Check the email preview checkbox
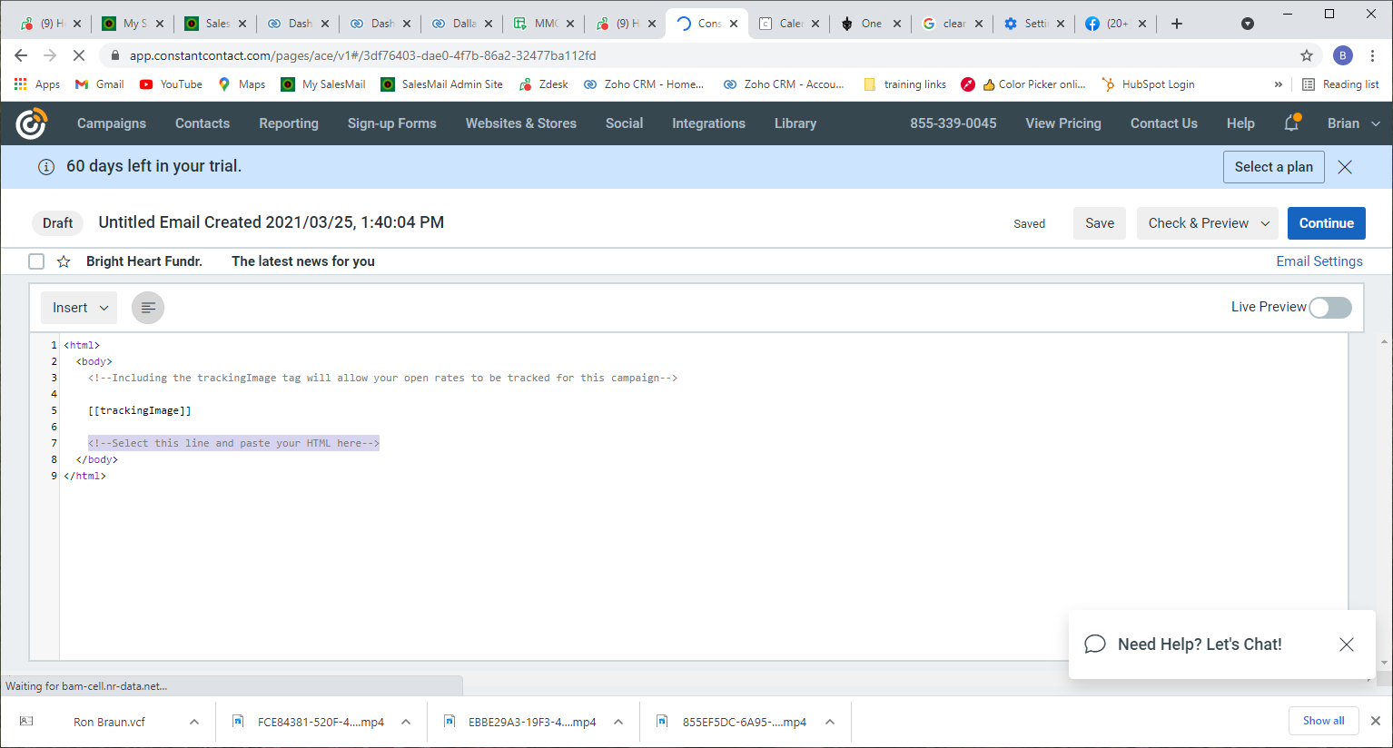Viewport: 1393px width, 748px height. tap(36, 261)
